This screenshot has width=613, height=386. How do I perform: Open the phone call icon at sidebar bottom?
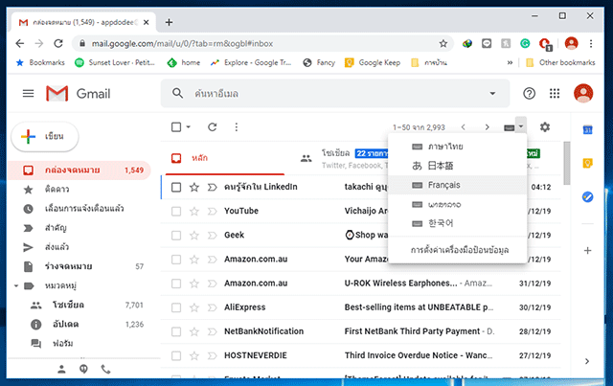coord(105,369)
